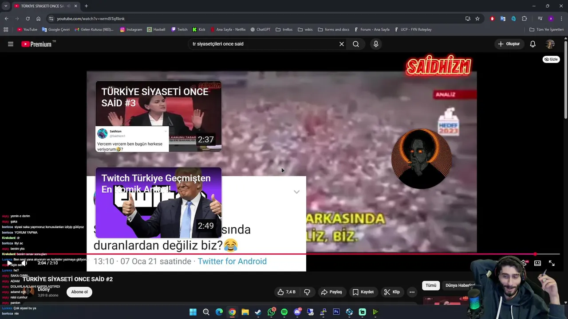Hide end cards with the Gizle toggle
568x319 pixels.
click(x=551, y=59)
